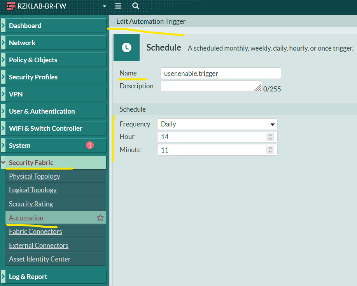Click the FortiGate logo icon
Screen dimensions: 357x286
click(x=11, y=6)
